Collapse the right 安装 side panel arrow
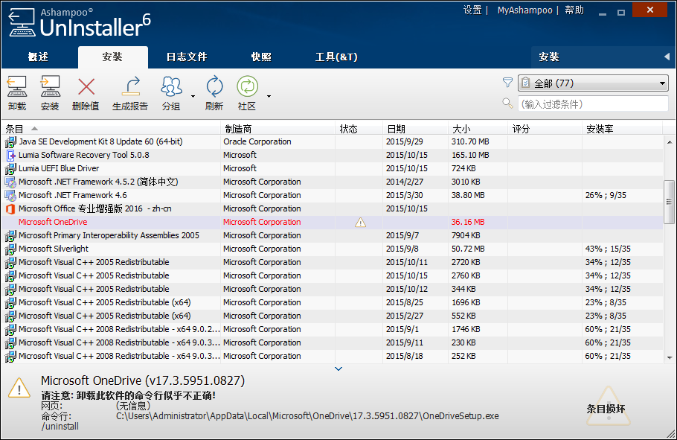The height and width of the screenshot is (440, 677). [667, 57]
